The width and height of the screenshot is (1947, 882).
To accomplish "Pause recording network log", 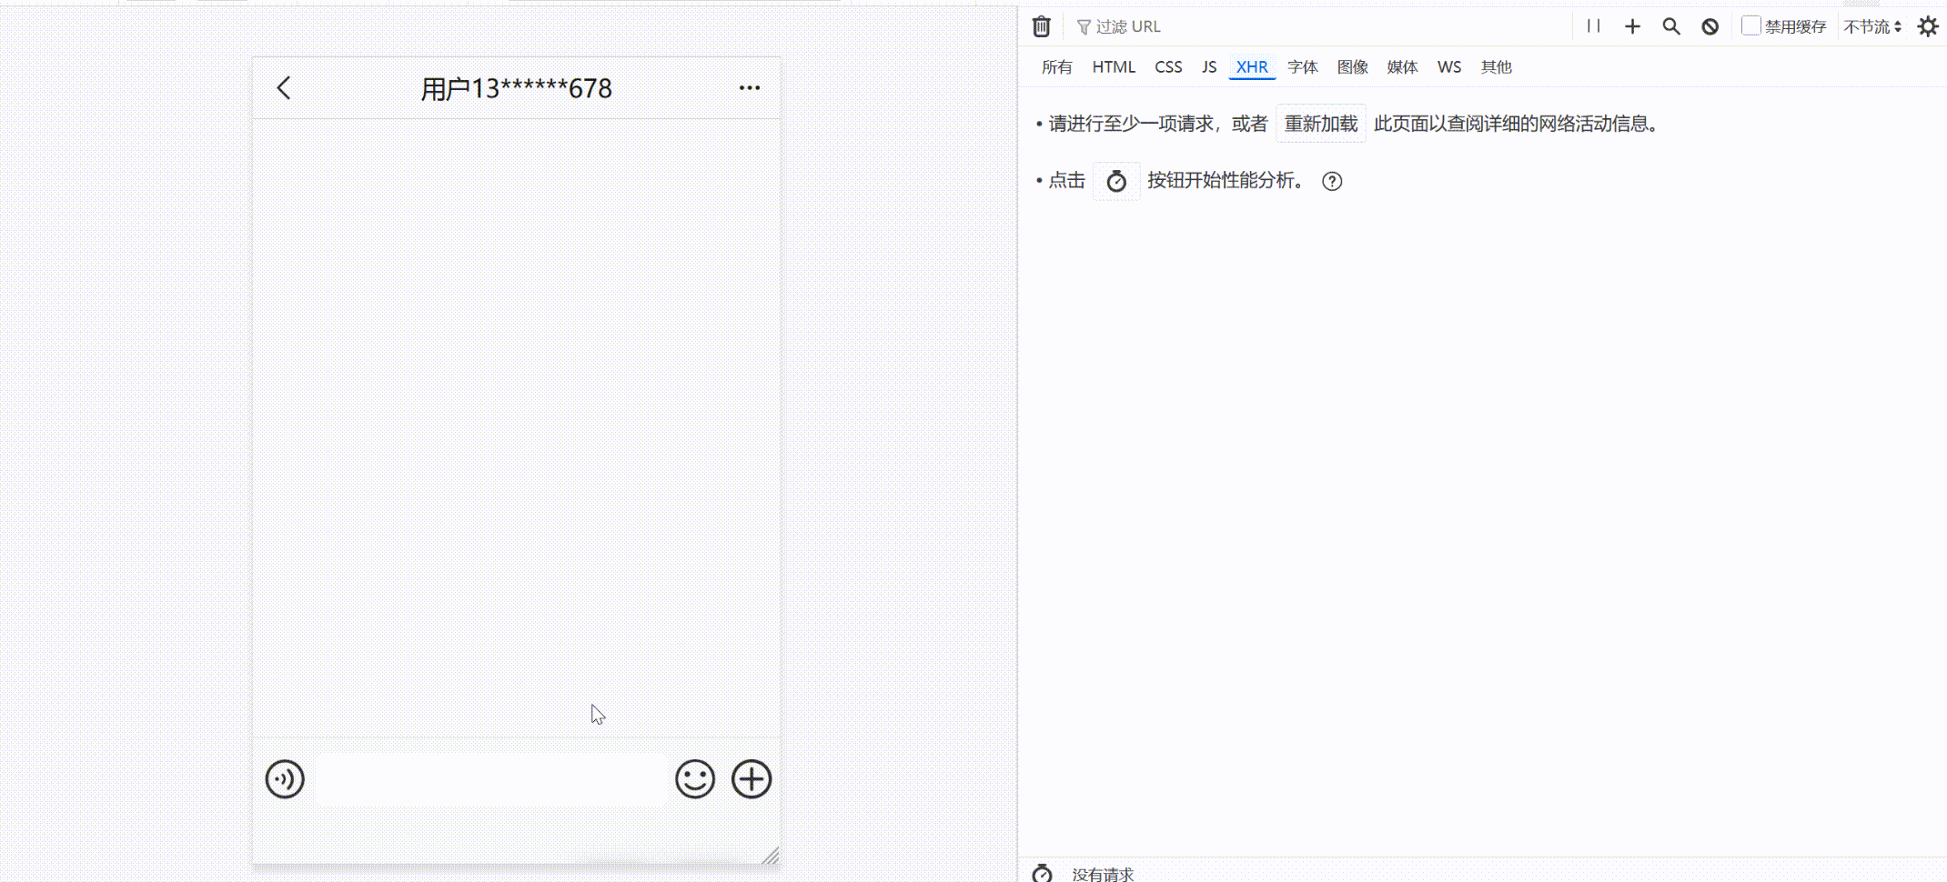I will [x=1593, y=26].
